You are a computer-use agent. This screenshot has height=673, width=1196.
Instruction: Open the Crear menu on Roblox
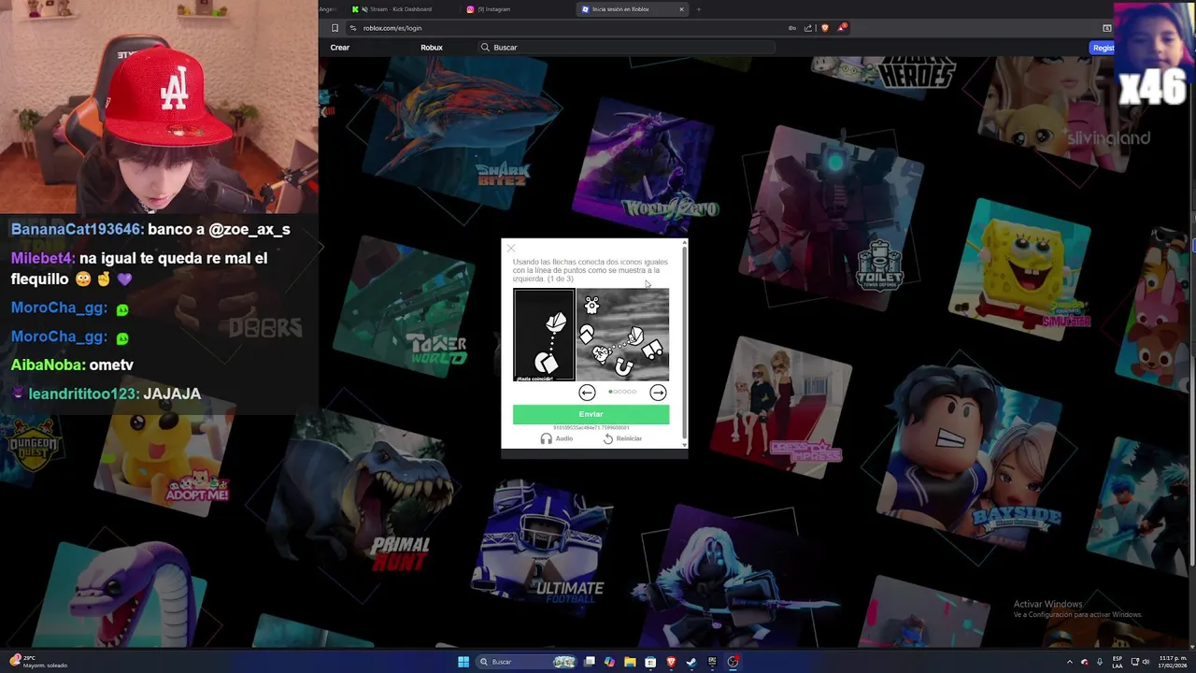(x=339, y=48)
